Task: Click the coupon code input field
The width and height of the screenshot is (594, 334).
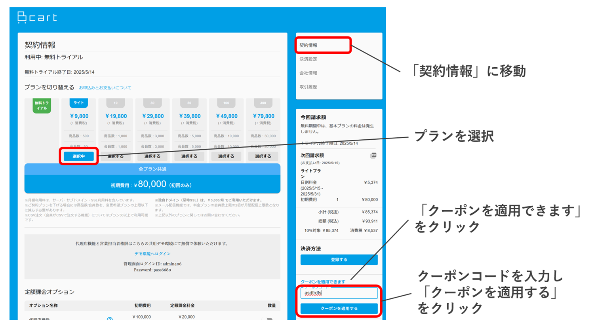Action: (x=339, y=293)
